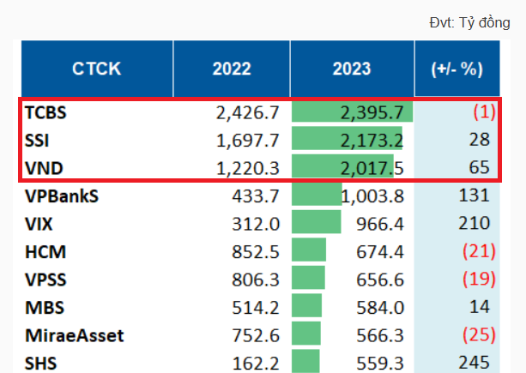Select the MBS company name
Screen dimensions: 526x373
[45, 308]
